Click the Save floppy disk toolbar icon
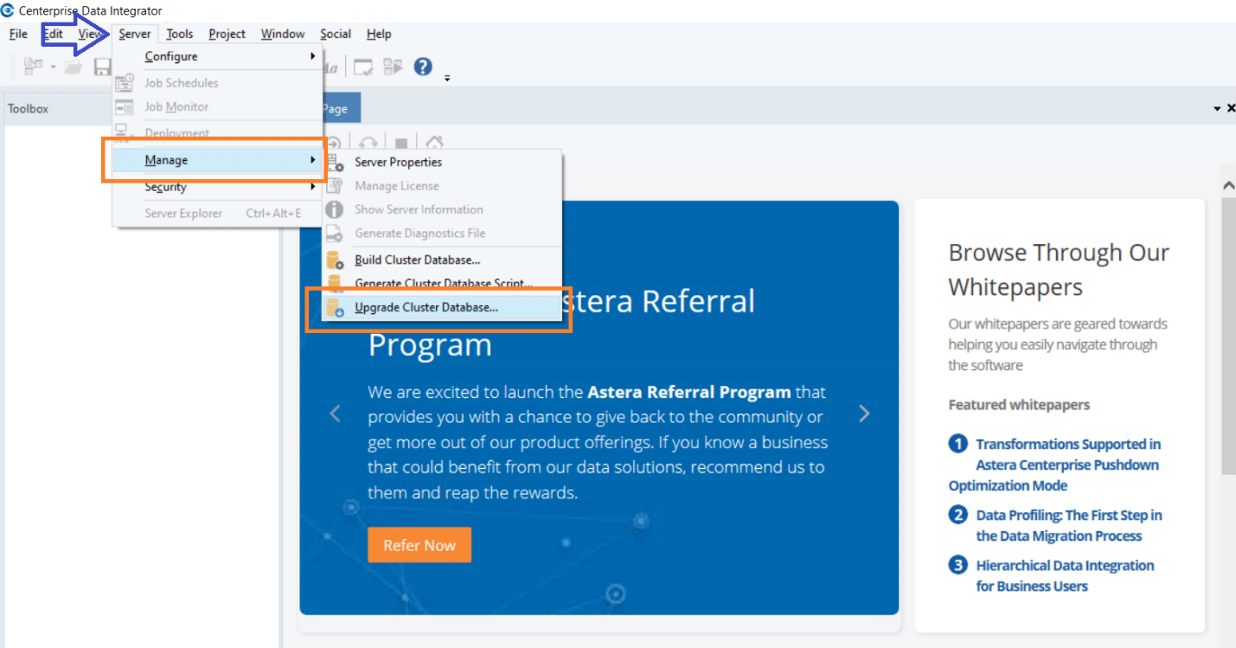This screenshot has width=1236, height=648. point(102,67)
